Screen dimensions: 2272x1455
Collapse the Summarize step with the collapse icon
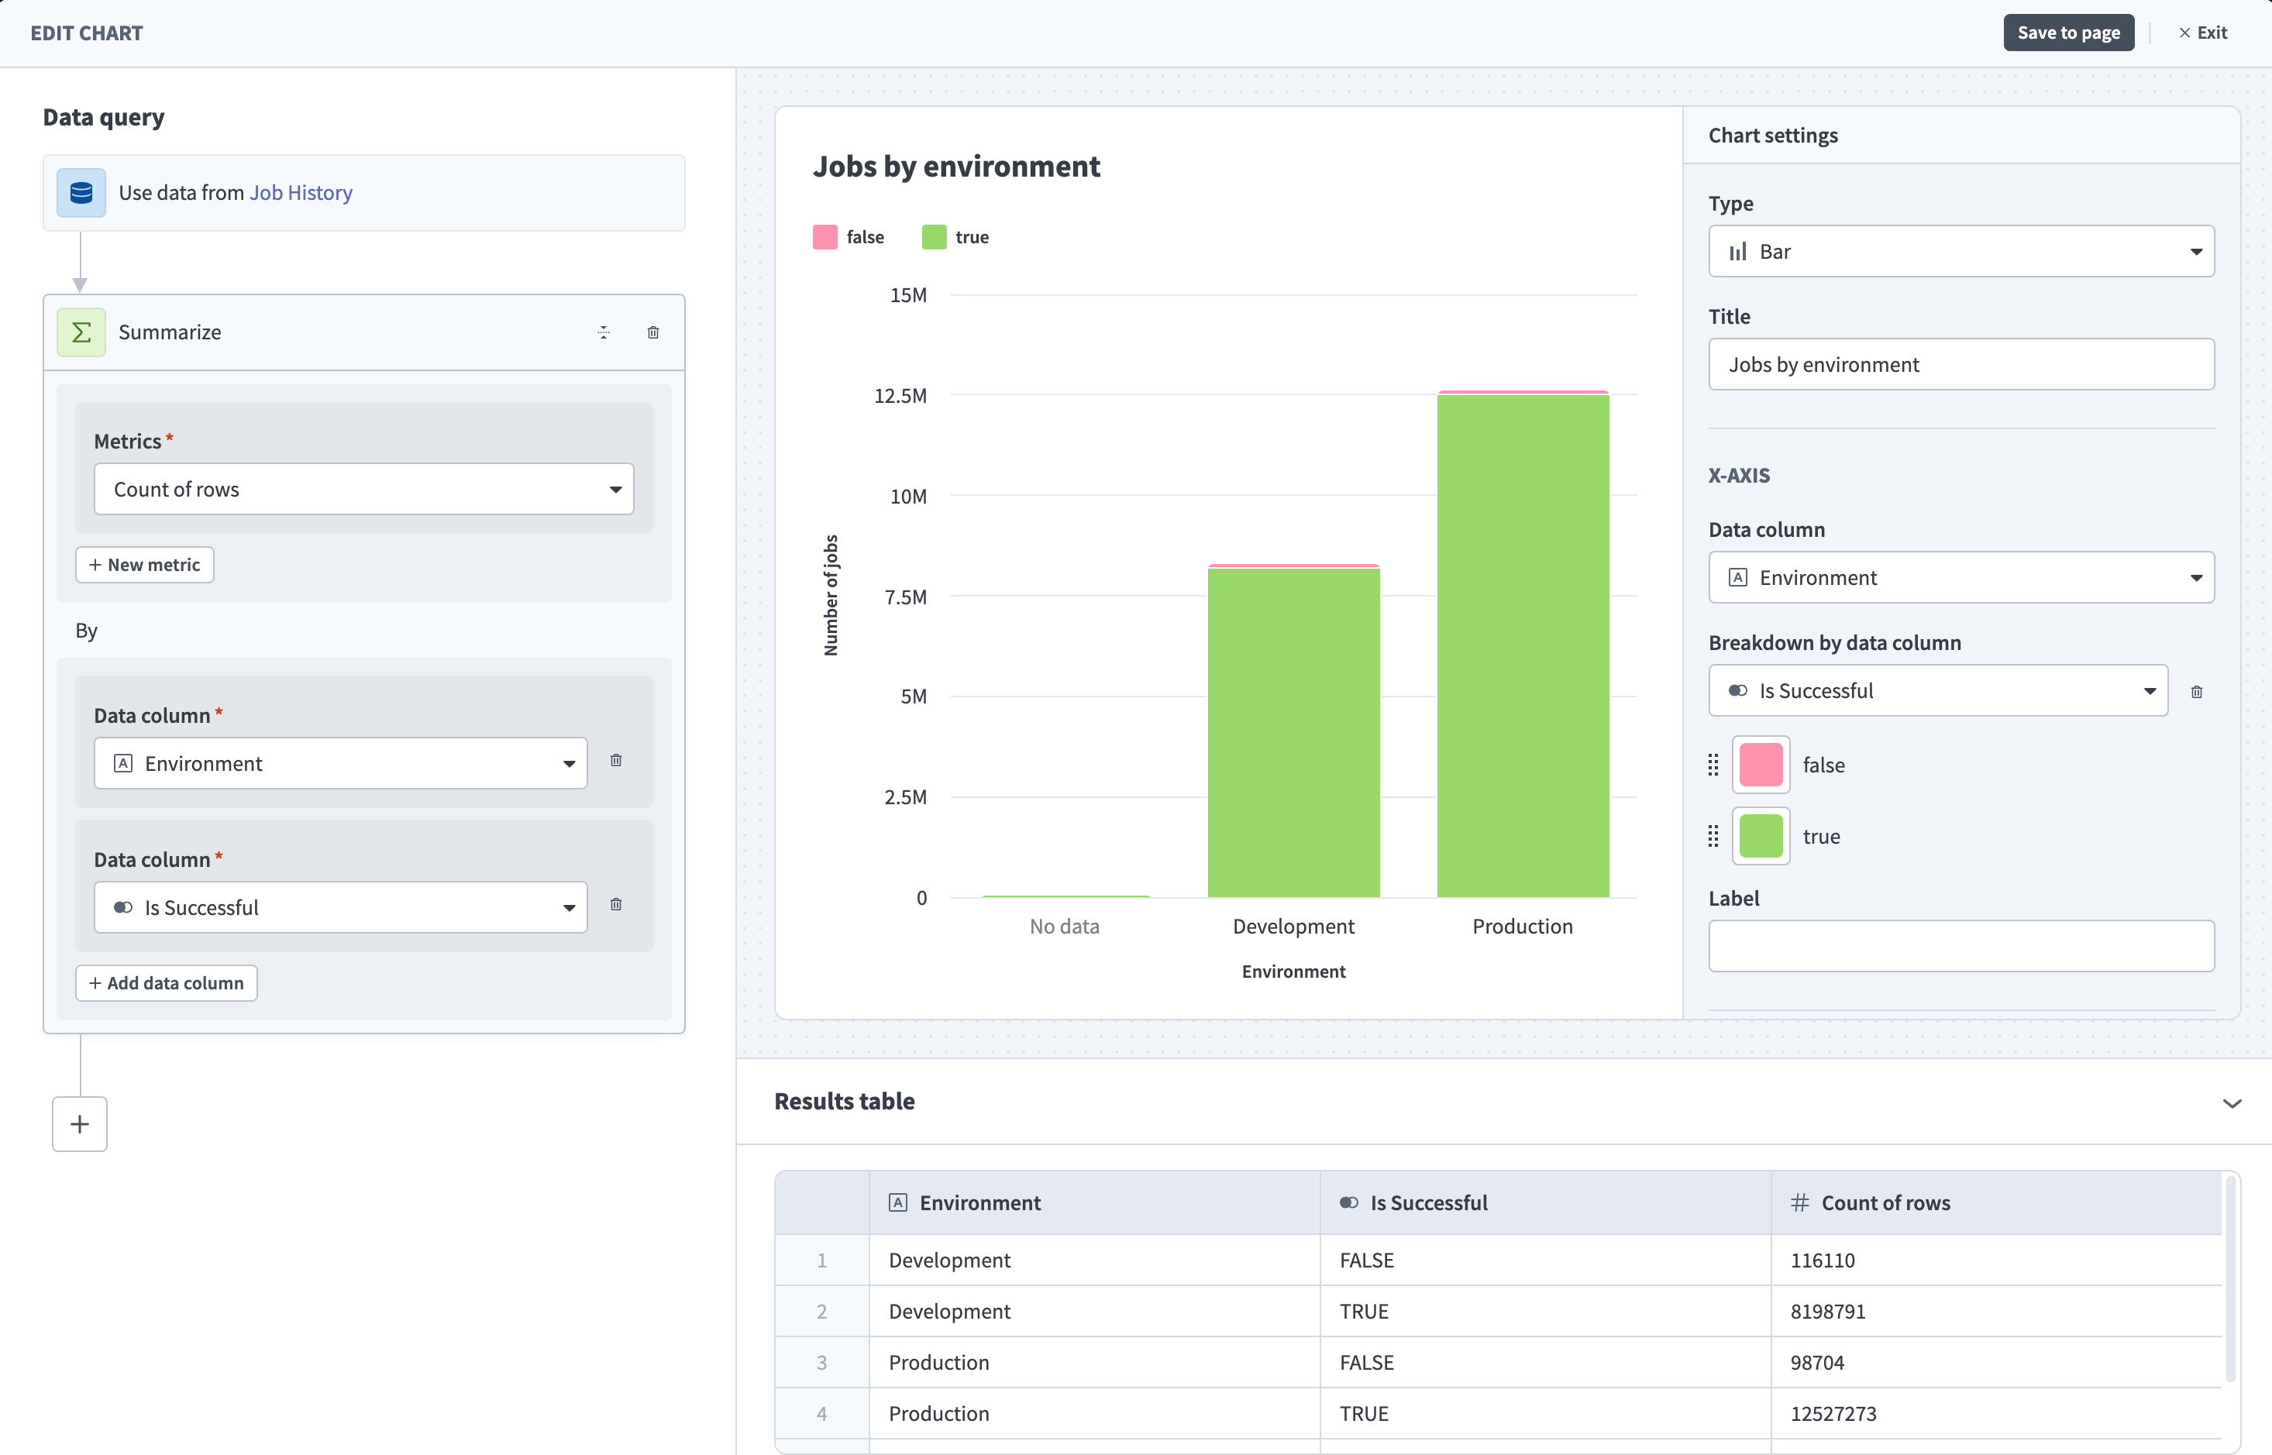(x=604, y=332)
